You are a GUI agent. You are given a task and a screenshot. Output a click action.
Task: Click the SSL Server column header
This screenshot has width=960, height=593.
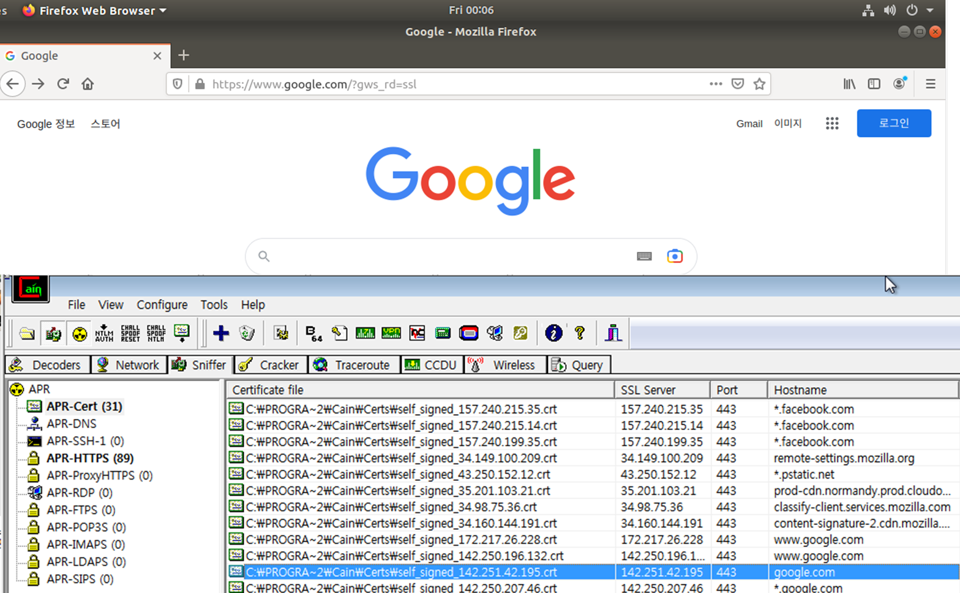(x=662, y=390)
